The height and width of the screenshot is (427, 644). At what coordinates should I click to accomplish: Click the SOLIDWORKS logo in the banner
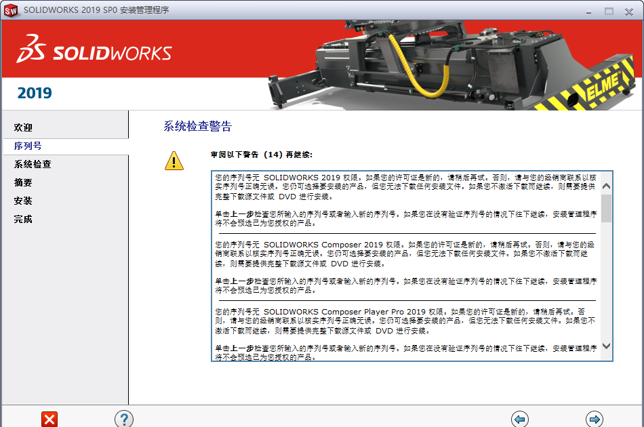(94, 49)
